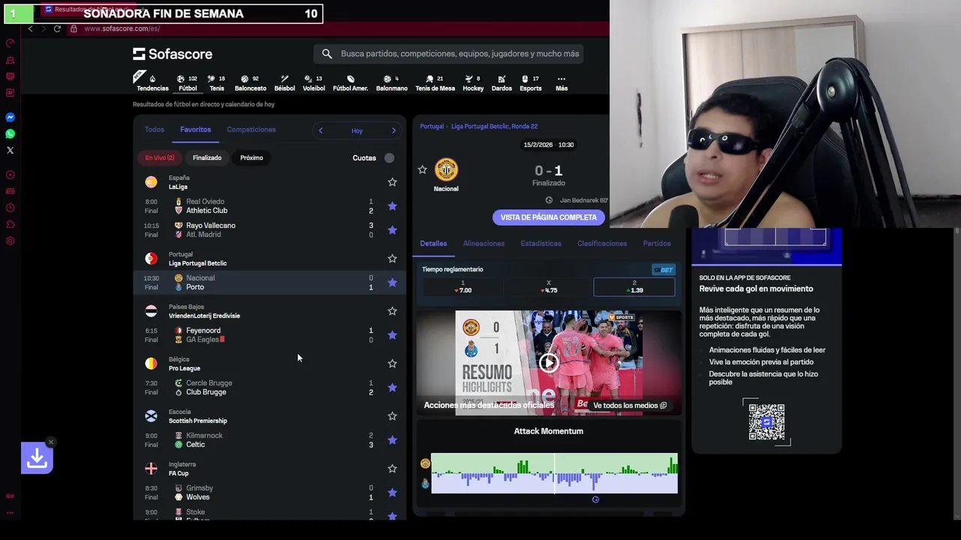
Task: Filter by Próximo matches
Action: [x=252, y=158]
